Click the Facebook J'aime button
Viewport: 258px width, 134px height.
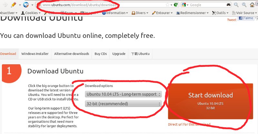pos(246,18)
